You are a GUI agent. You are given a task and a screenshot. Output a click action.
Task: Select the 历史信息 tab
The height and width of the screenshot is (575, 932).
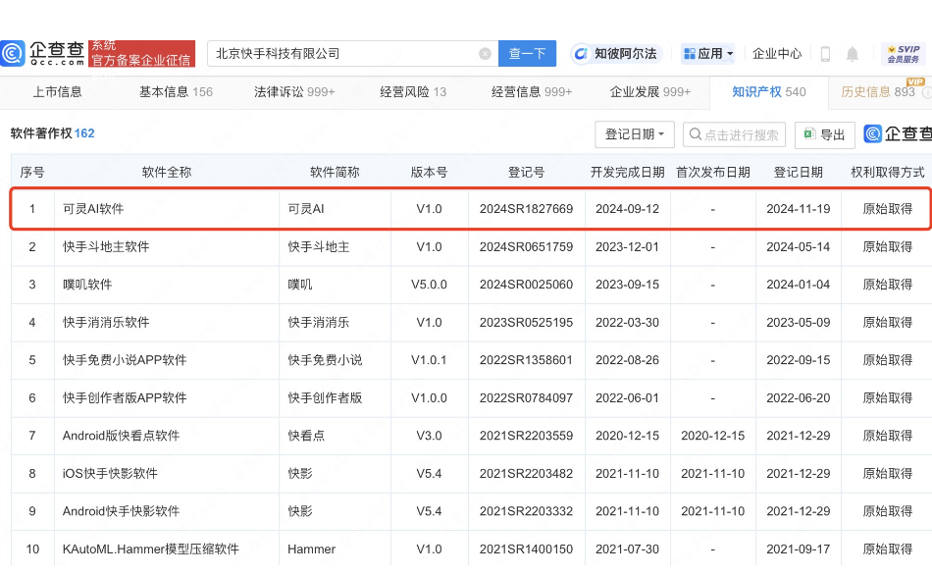pos(877,92)
